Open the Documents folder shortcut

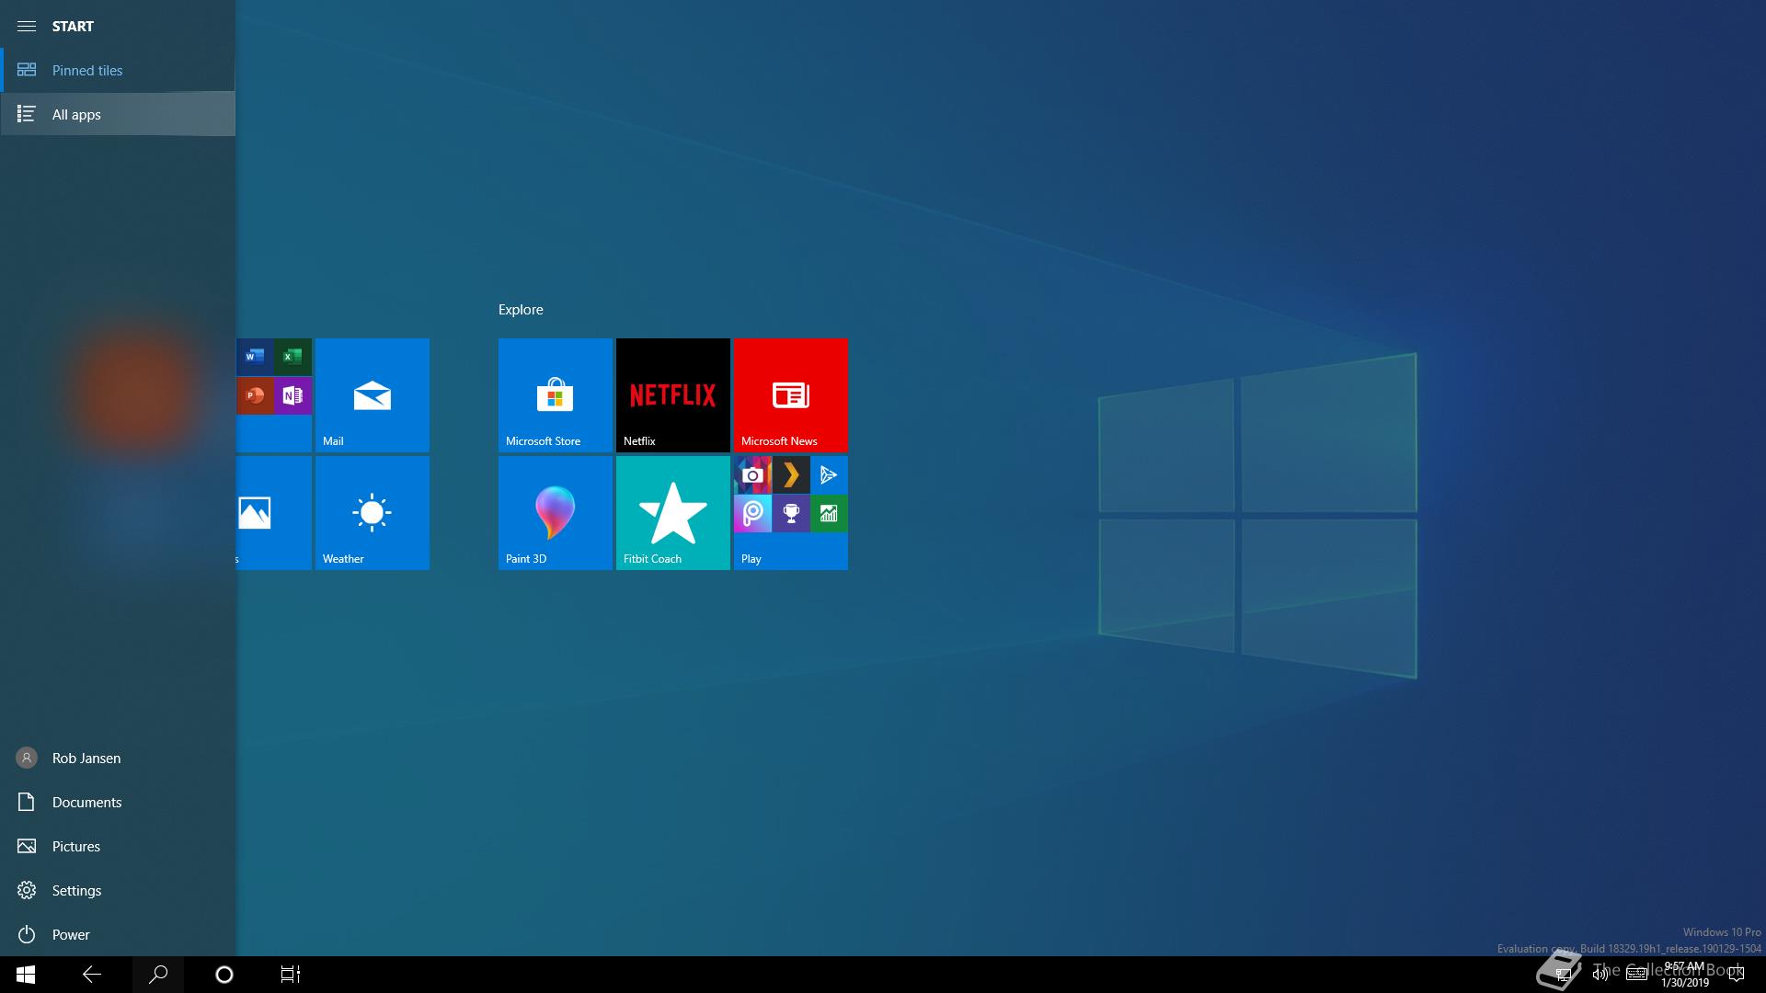click(118, 802)
